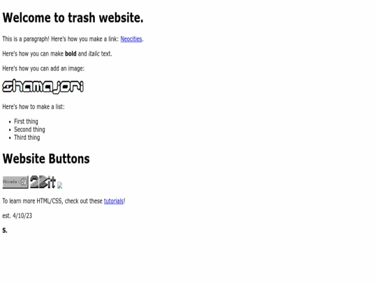Select the 'Second thing' list item
Image resolution: width=377 pixels, height=283 pixels.
coord(29,129)
